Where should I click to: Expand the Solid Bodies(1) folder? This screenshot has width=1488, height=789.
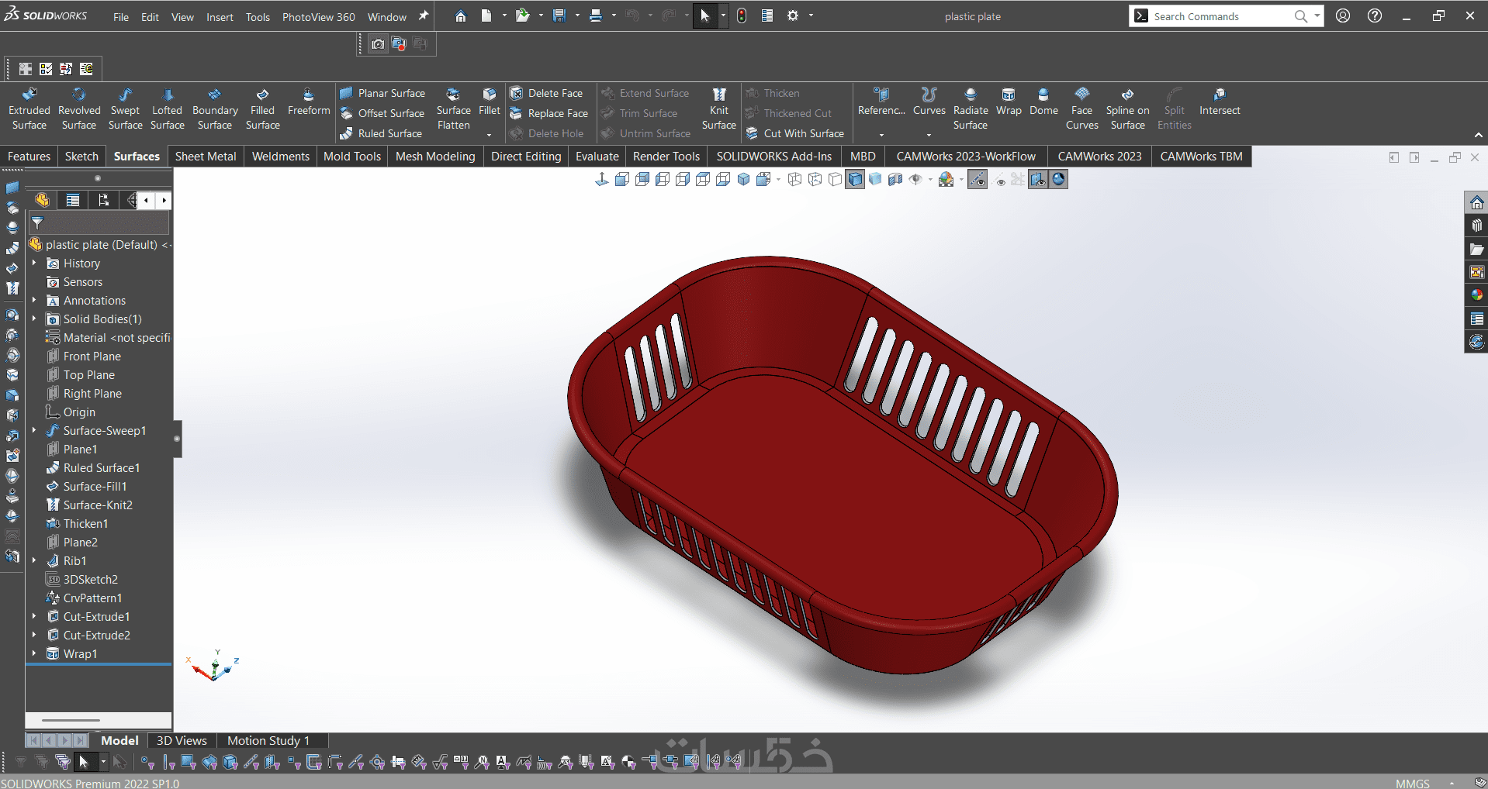[x=34, y=319]
